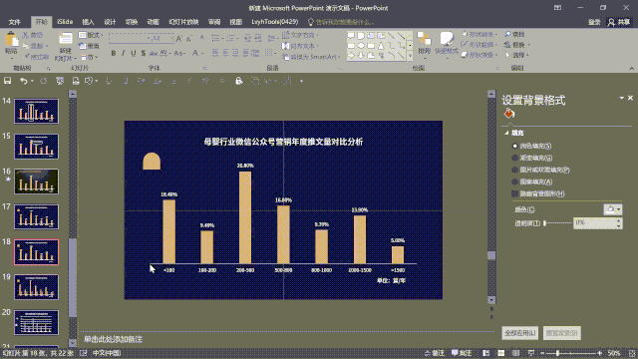Click the Fill paint bucket icon in format pane
The height and width of the screenshot is (359, 638).
(x=509, y=114)
